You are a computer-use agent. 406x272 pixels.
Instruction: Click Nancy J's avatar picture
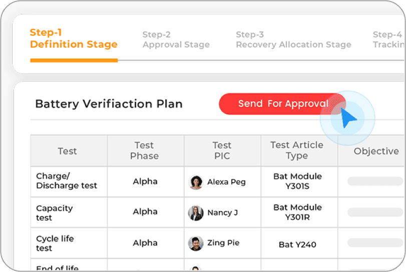coord(196,213)
